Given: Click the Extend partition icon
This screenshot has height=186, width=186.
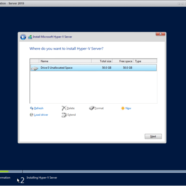Looking at the screenshot, I should (x=64, y=115).
